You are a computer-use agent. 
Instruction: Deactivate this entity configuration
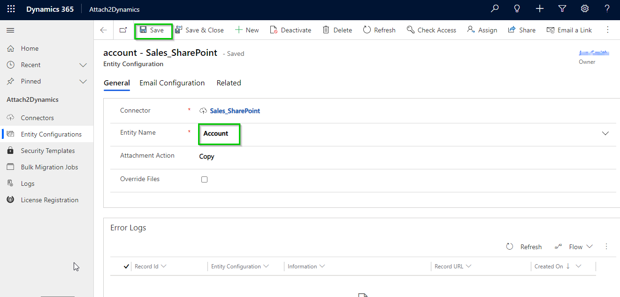[x=291, y=30]
